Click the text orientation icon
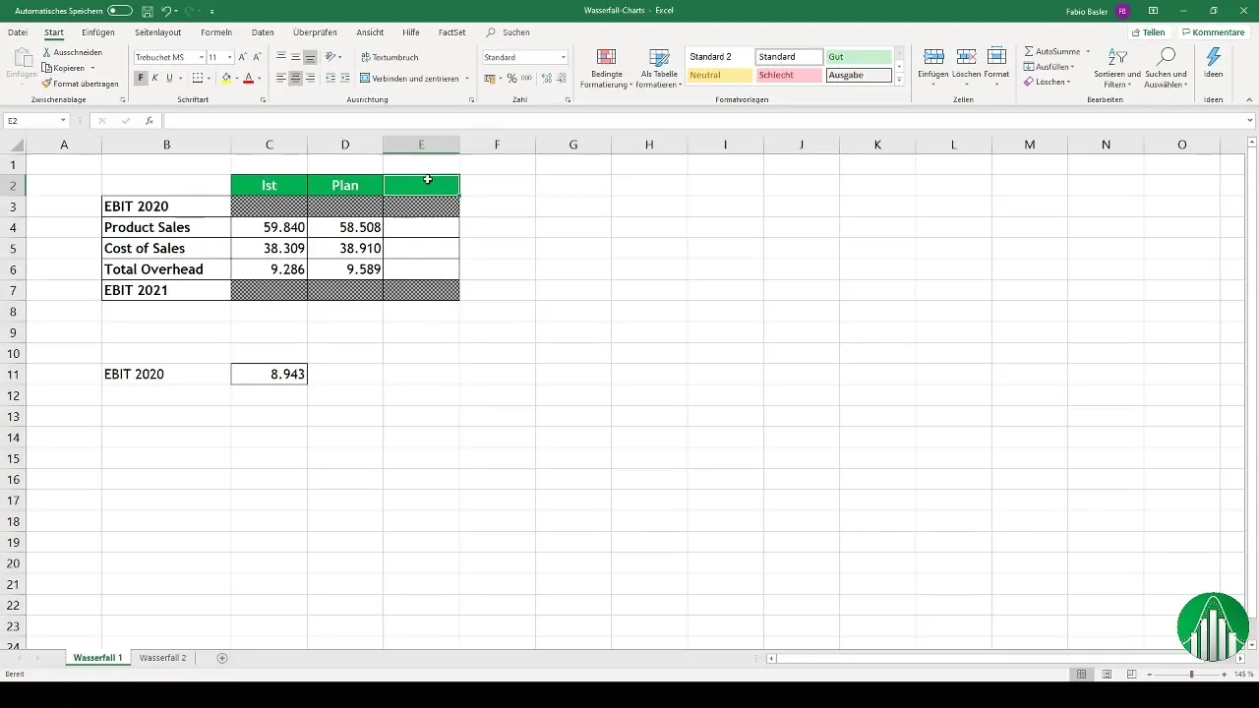The width and height of the screenshot is (1259, 708). coord(330,57)
